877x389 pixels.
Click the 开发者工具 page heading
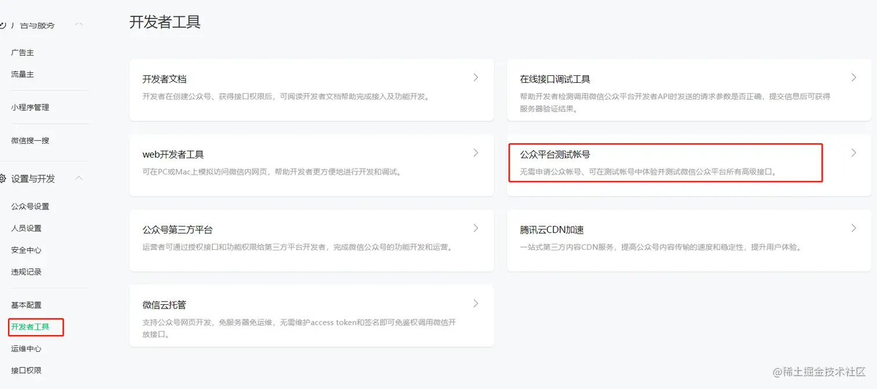(165, 22)
